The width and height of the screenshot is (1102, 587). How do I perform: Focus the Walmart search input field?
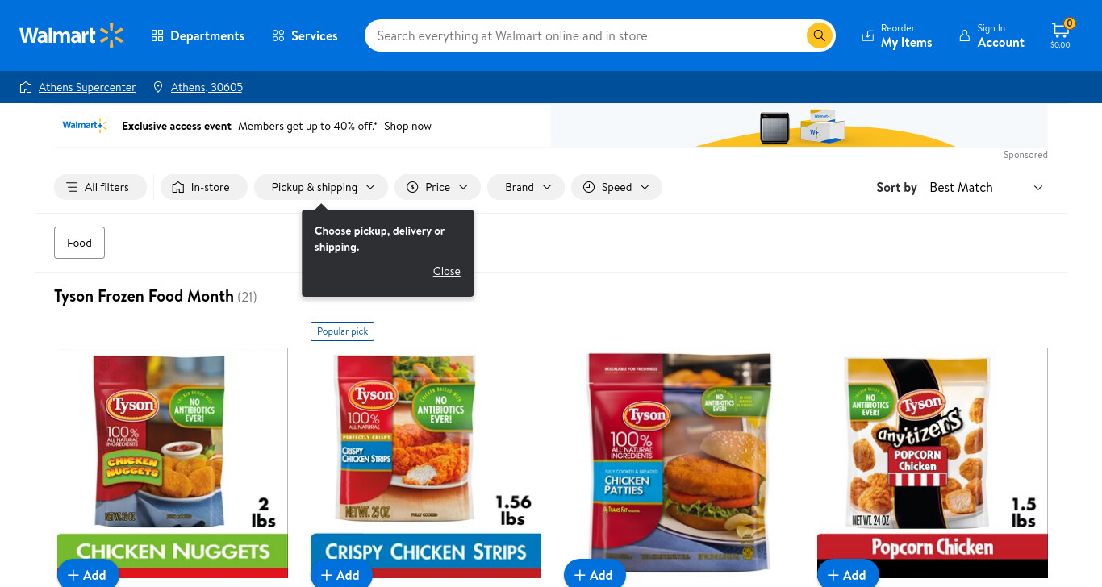pos(585,35)
